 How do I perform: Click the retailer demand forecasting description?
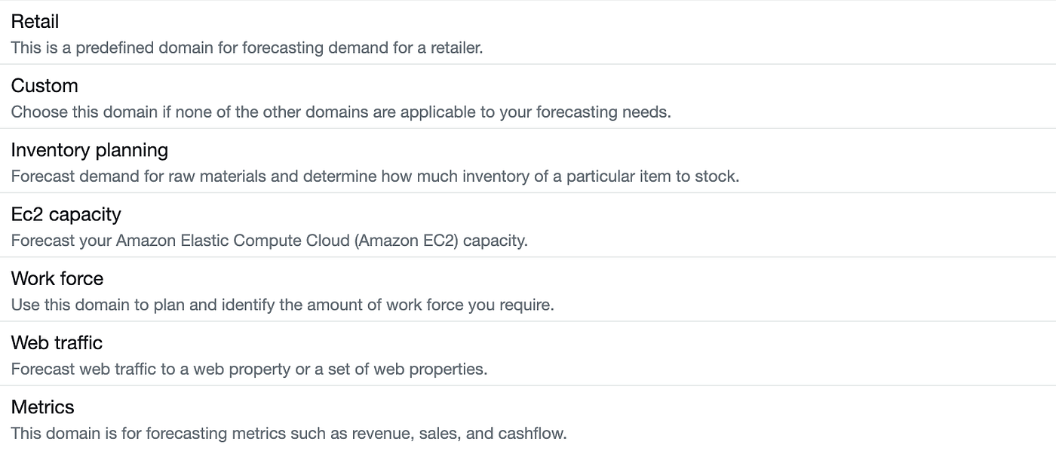[x=247, y=48]
